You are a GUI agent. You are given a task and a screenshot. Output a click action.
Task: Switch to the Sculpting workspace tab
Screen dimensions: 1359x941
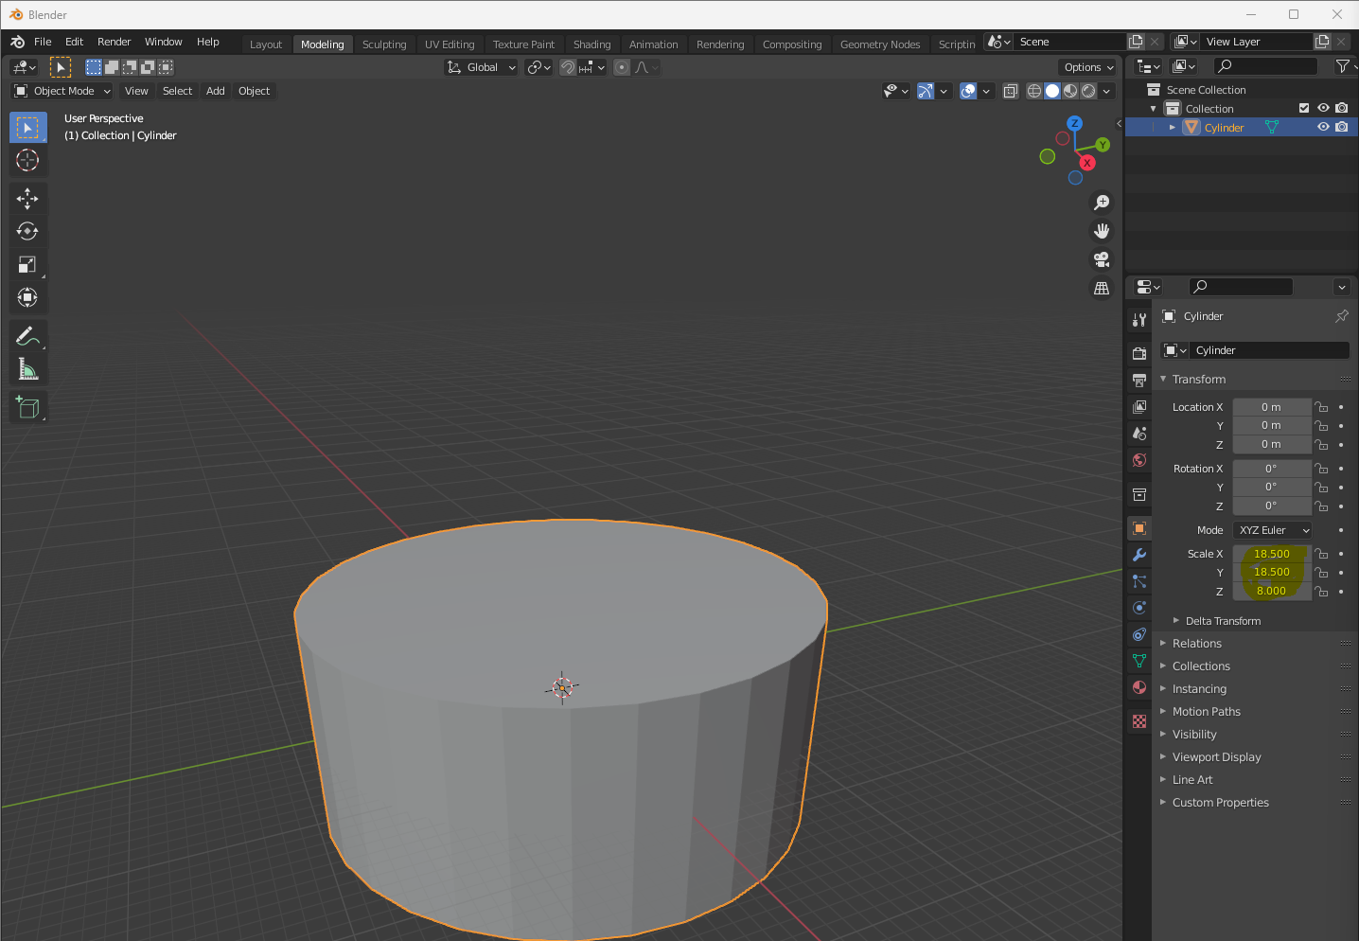coord(383,44)
